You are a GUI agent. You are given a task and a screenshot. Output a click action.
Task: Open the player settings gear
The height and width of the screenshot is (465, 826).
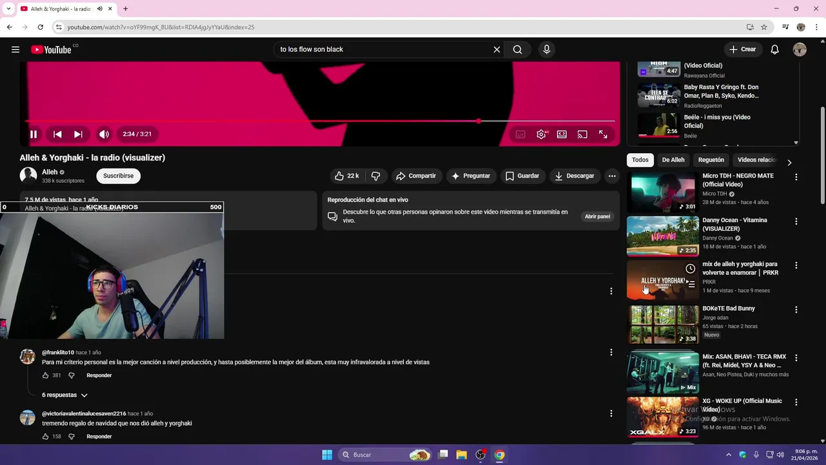click(x=541, y=134)
